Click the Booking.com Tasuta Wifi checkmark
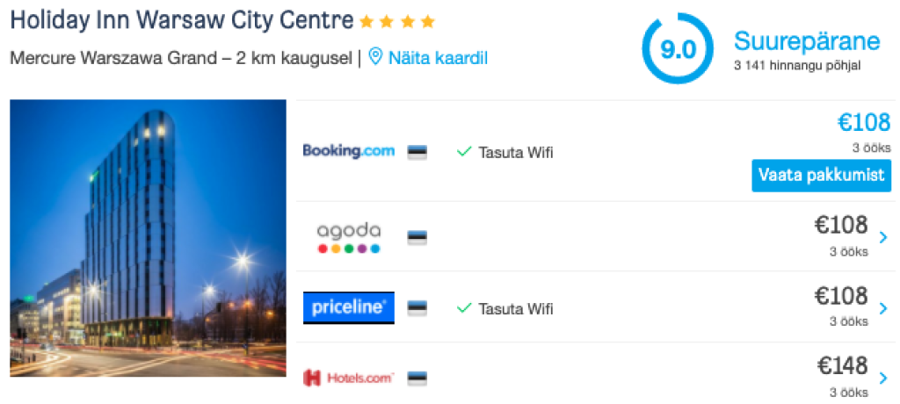Image resolution: width=900 pixels, height=404 pixels. click(464, 152)
